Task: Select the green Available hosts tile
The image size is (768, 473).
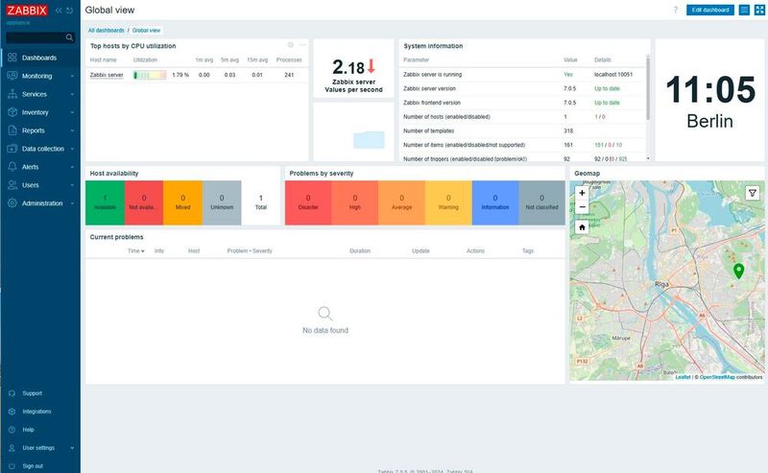Action: [x=105, y=202]
